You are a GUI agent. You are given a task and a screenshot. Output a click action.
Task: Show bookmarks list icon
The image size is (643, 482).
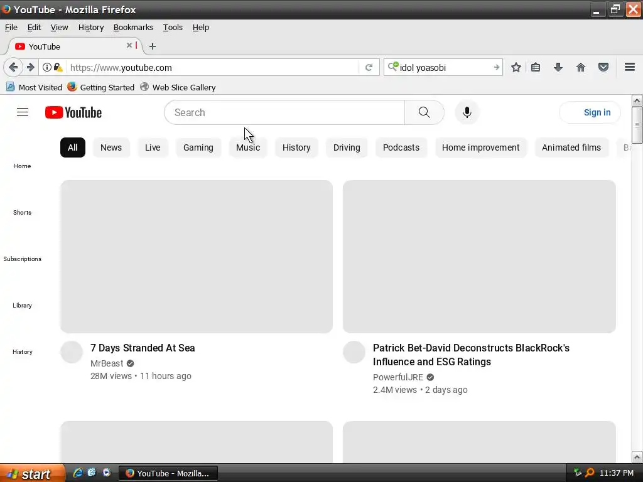536,67
